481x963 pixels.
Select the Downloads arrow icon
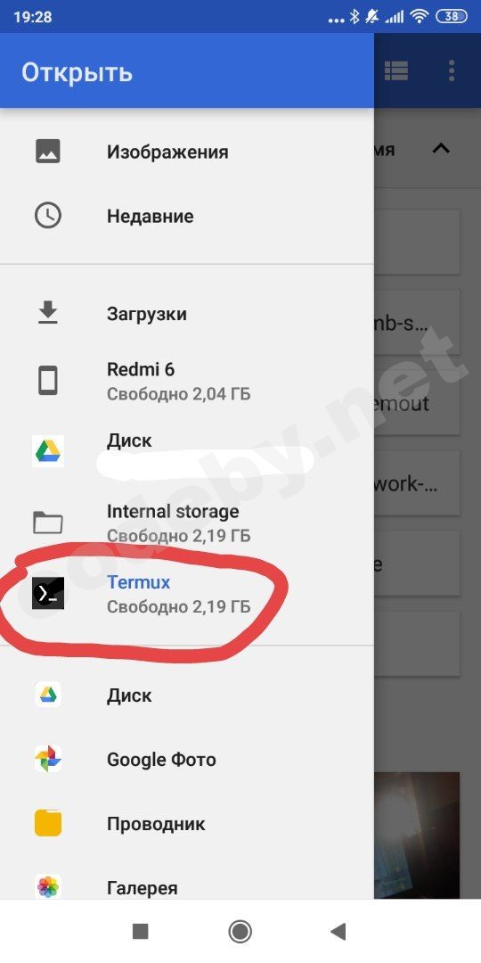click(48, 313)
